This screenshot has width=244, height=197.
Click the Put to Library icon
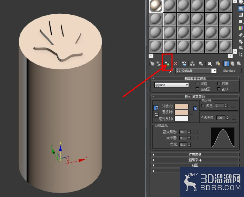coord(201,63)
